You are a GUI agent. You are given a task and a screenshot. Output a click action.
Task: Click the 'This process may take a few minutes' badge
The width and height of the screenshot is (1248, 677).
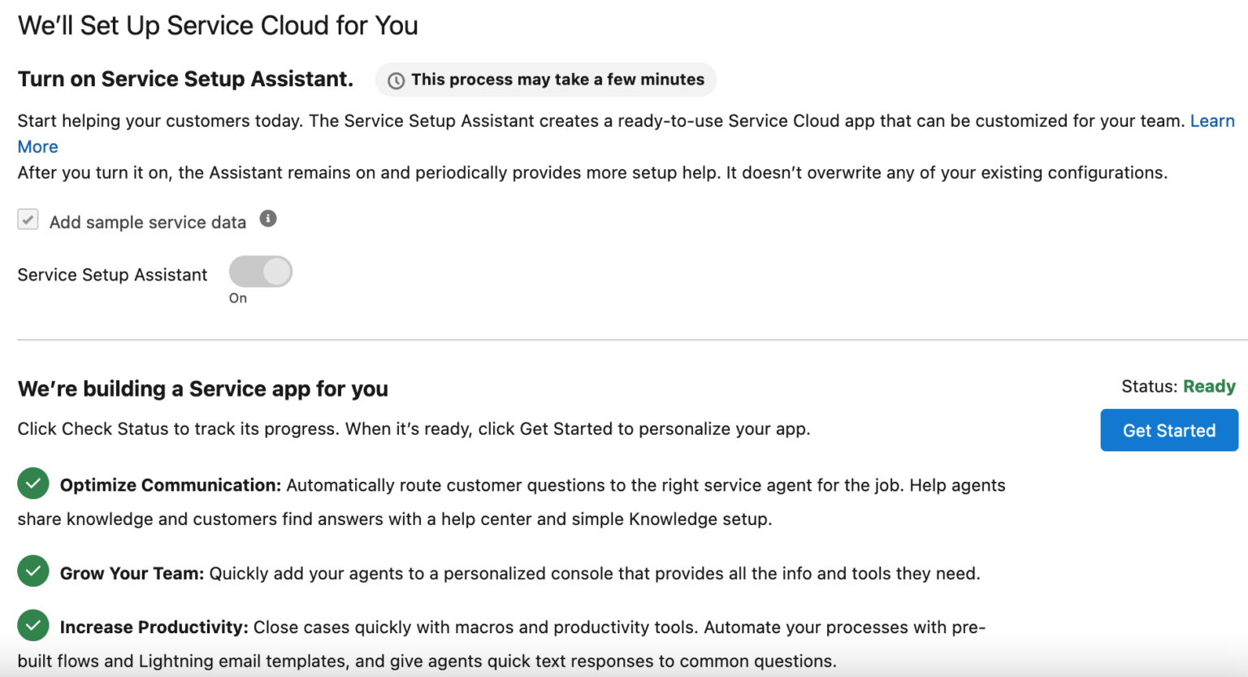pos(545,80)
